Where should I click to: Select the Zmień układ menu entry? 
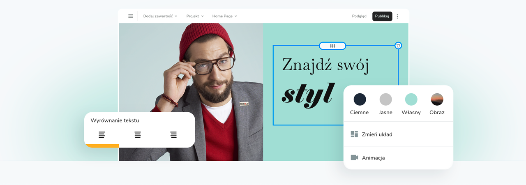pos(398,134)
